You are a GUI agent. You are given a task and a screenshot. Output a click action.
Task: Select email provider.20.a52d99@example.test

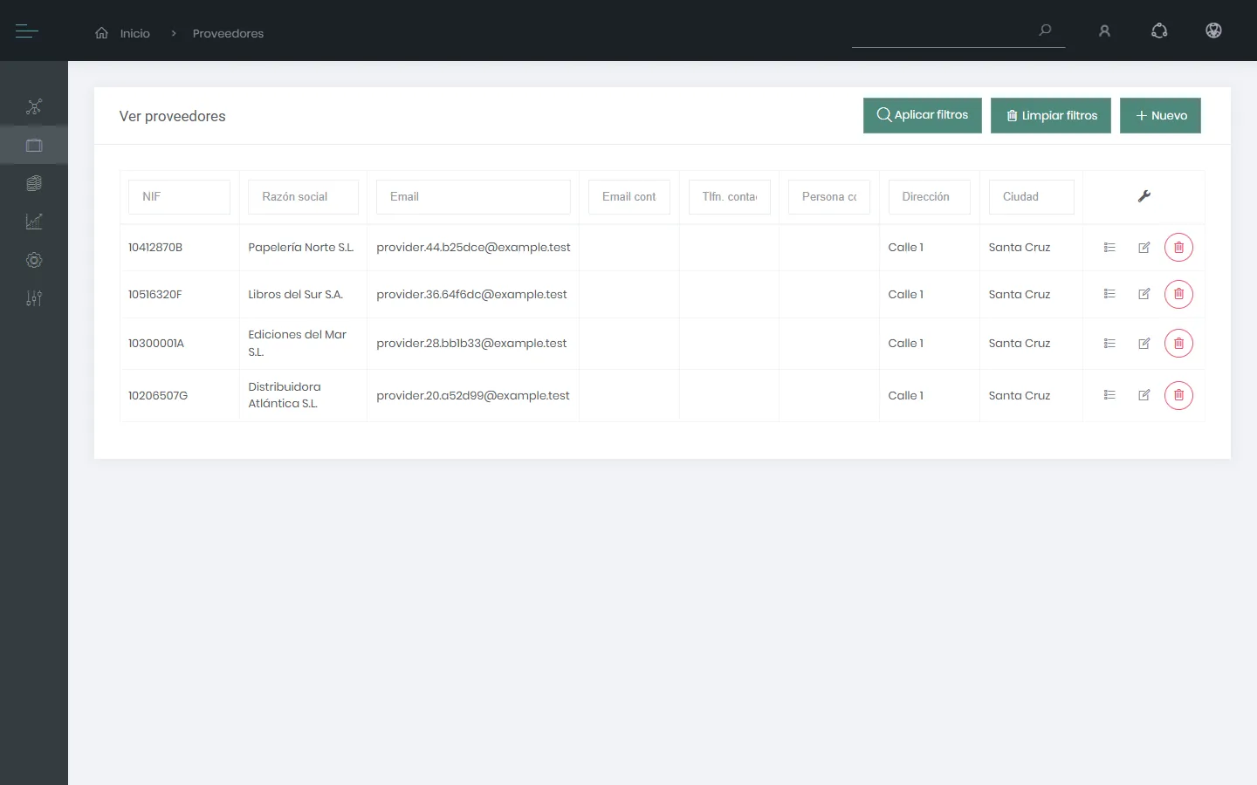[x=473, y=396]
